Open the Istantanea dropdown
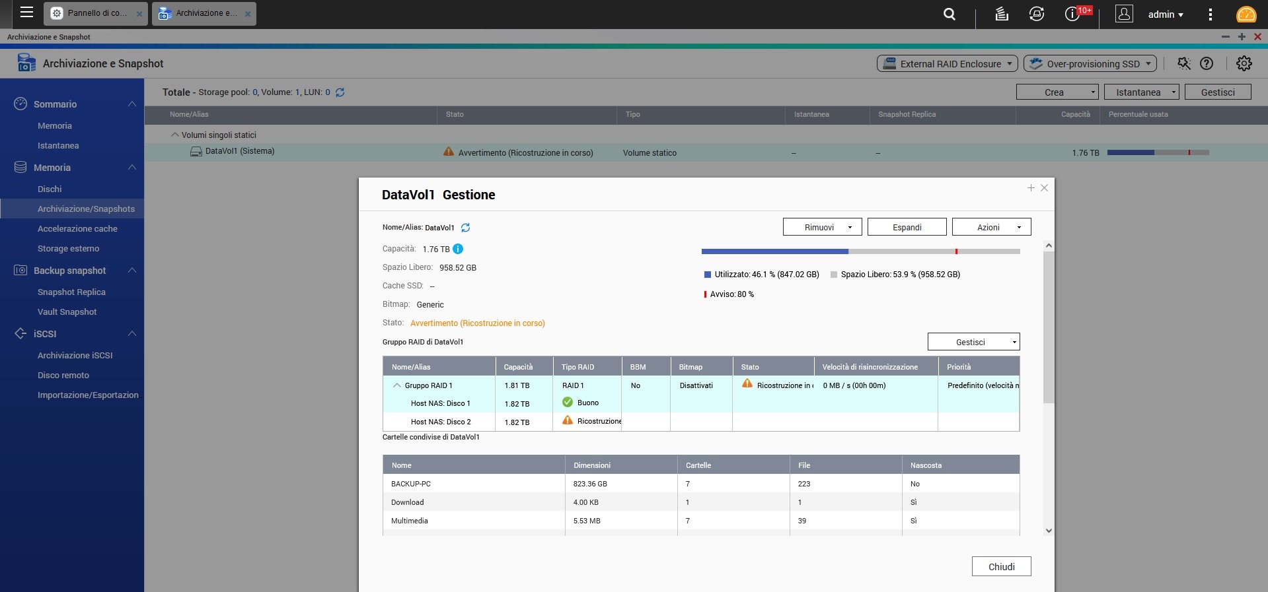Viewport: 1268px width, 592px height. (1142, 92)
